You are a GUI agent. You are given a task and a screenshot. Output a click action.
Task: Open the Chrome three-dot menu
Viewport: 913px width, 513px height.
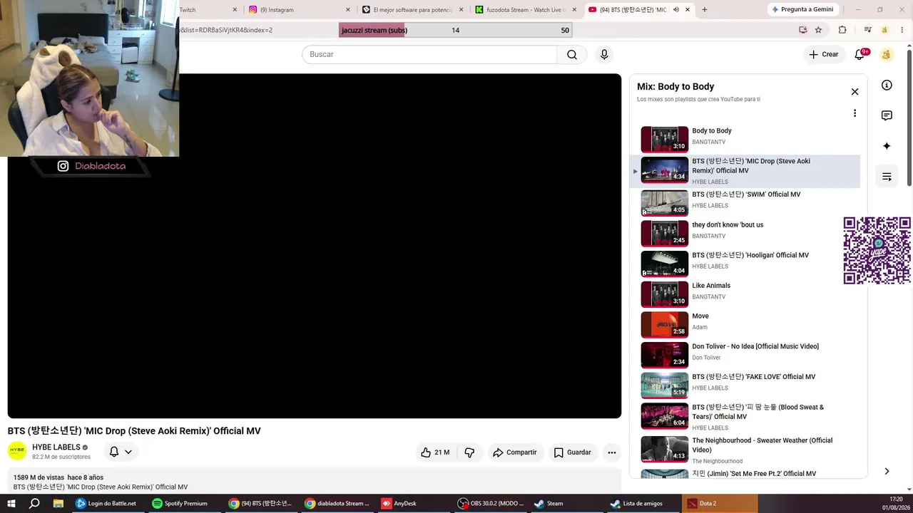(x=902, y=30)
